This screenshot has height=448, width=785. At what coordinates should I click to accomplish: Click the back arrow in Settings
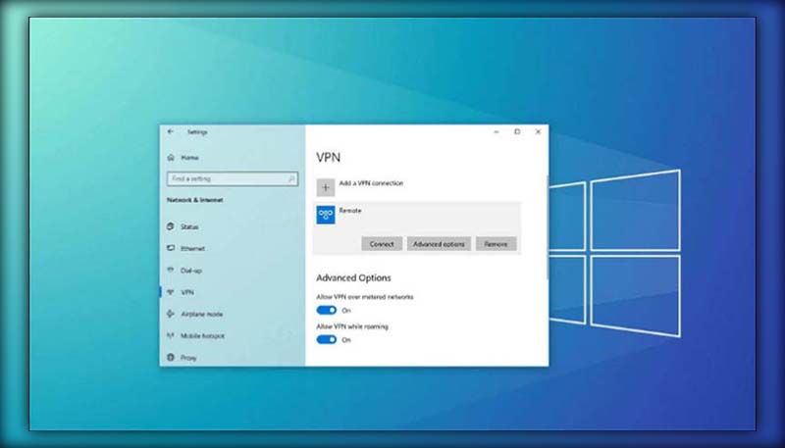(171, 131)
